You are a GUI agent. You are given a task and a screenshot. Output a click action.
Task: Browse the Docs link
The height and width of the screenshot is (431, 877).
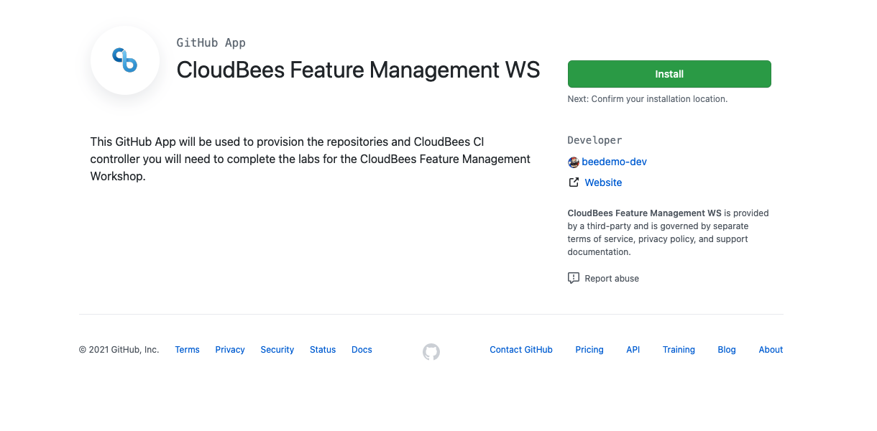(362, 350)
